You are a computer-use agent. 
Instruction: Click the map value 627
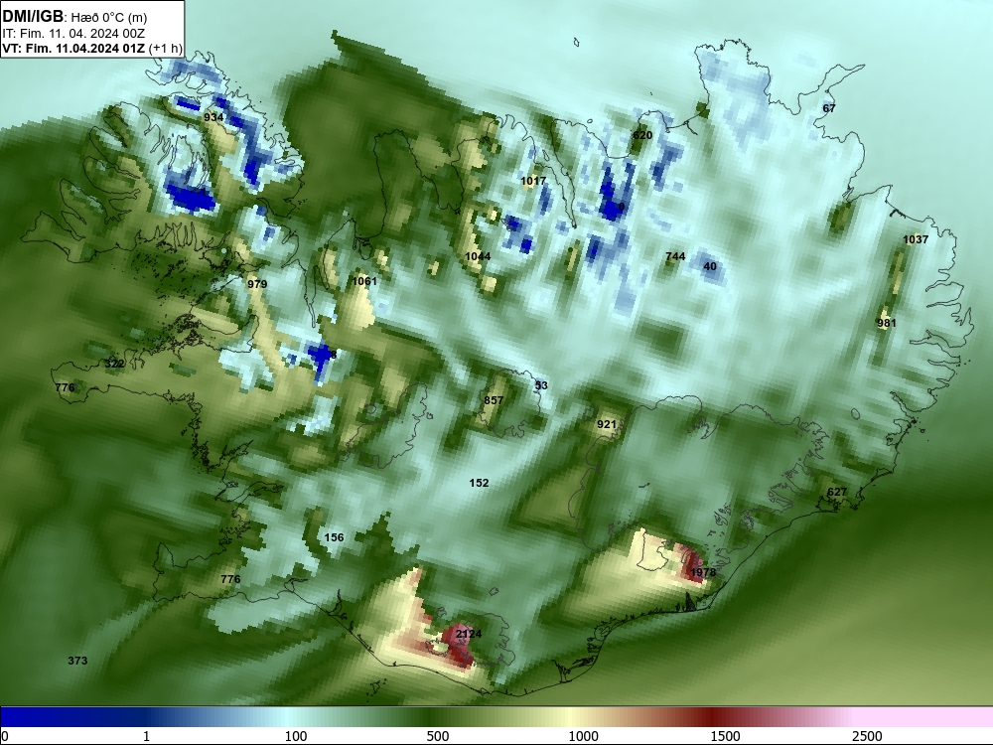(x=836, y=492)
